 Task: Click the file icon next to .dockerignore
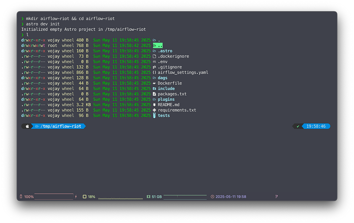point(155,56)
